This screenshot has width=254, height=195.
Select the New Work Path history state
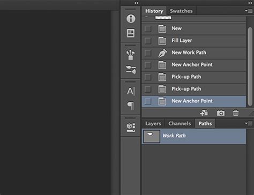[x=194, y=53]
